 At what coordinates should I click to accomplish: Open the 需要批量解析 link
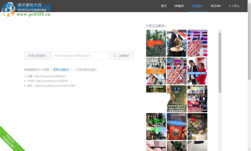coord(61,70)
